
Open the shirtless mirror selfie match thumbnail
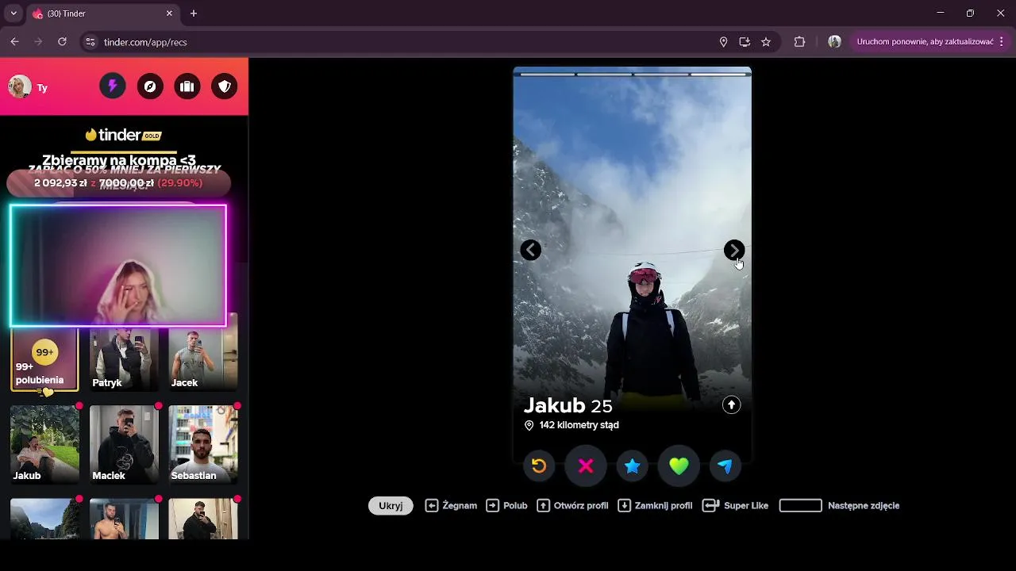click(124, 519)
